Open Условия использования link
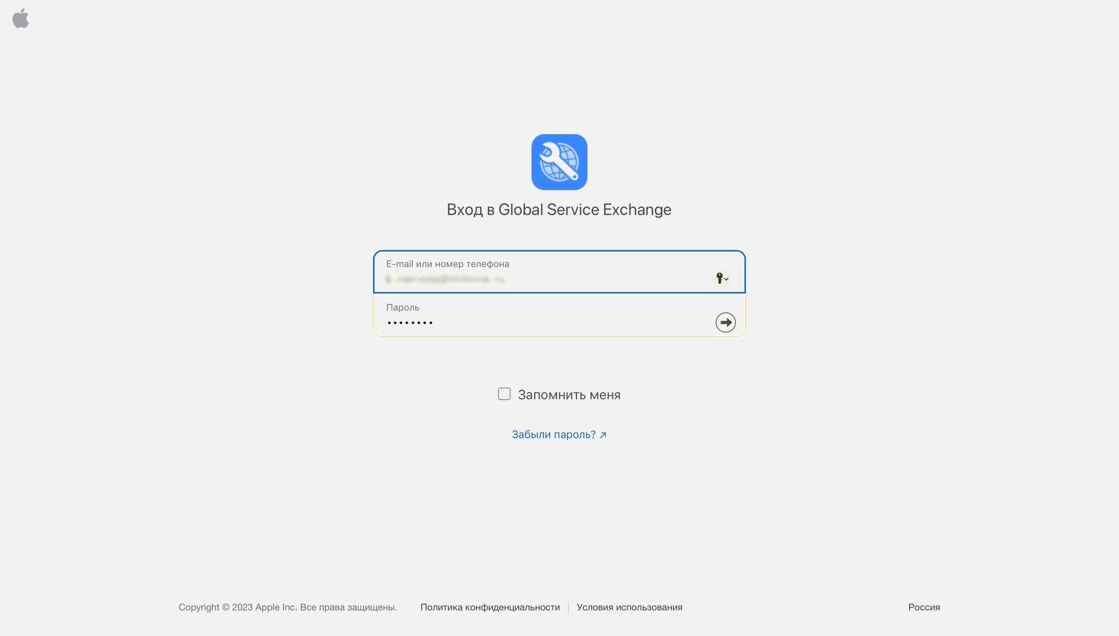The width and height of the screenshot is (1119, 636). tap(629, 607)
